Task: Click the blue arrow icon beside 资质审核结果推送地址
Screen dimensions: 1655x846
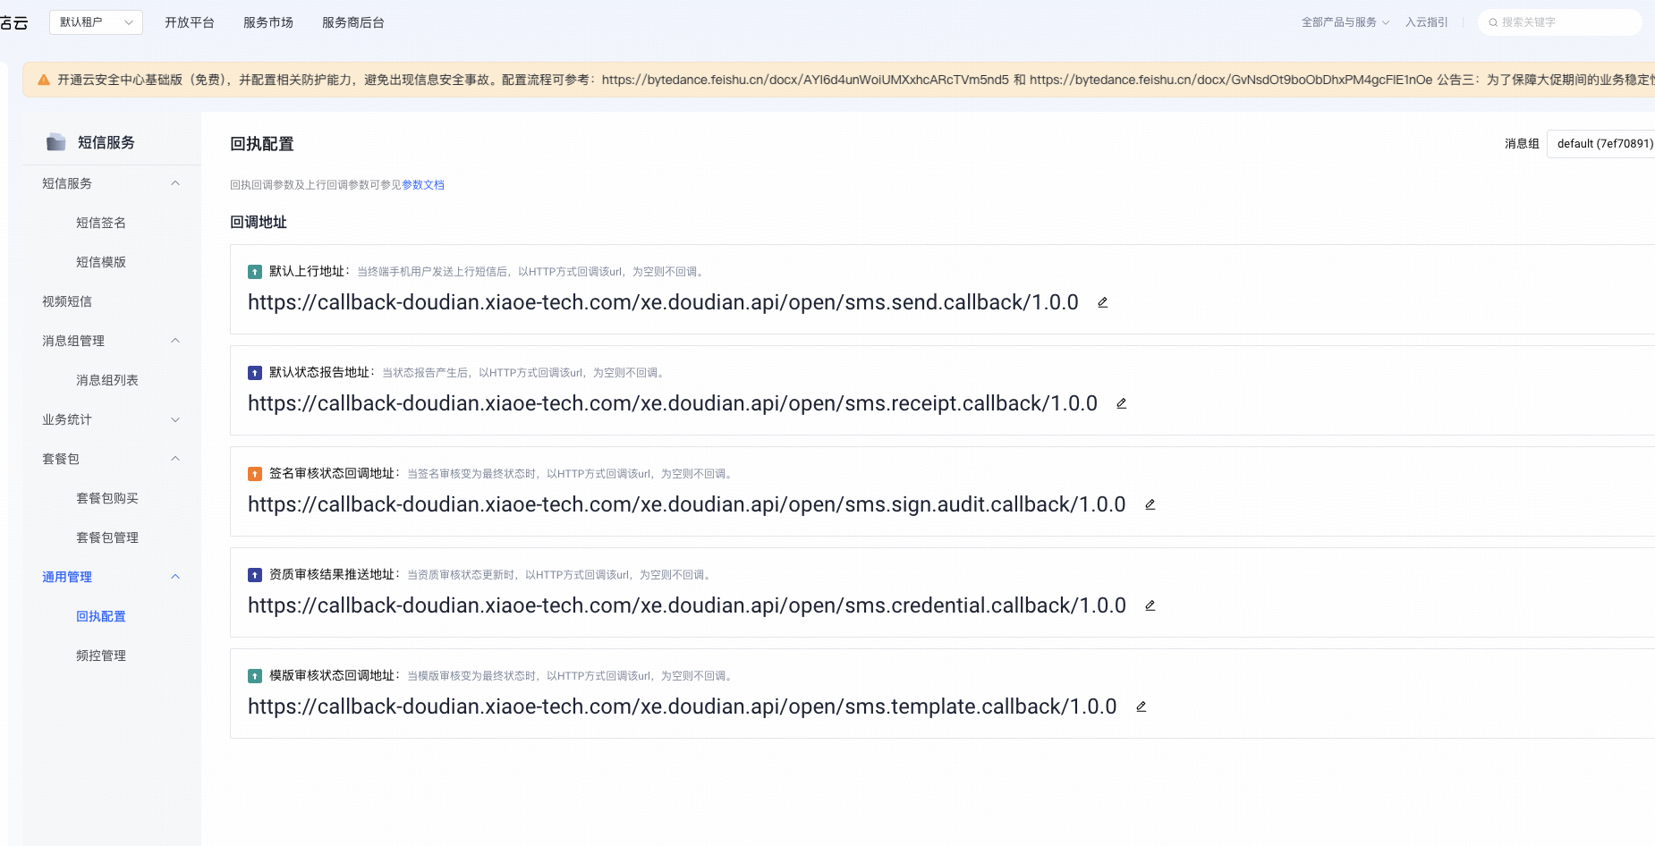Action: coord(255,575)
